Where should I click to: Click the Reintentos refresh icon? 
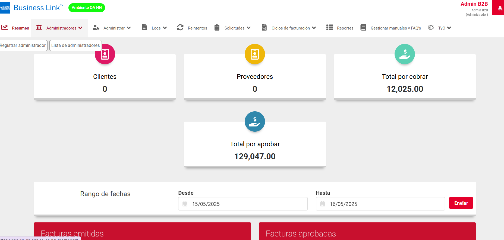click(x=180, y=28)
